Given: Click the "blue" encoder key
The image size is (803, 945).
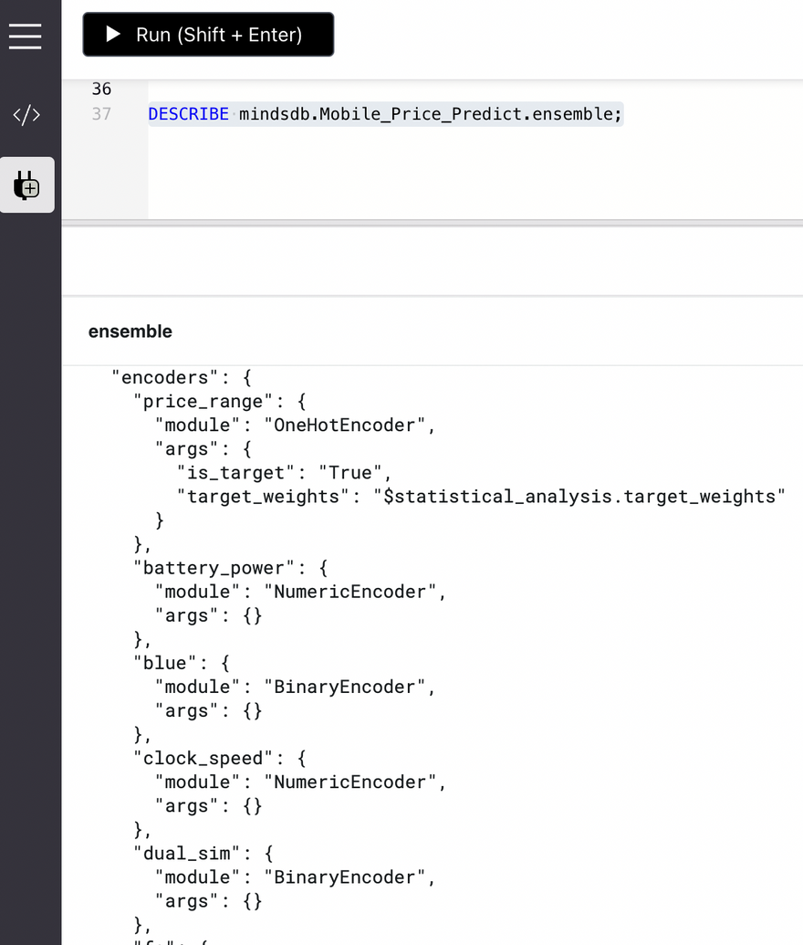Looking at the screenshot, I should coord(164,663).
